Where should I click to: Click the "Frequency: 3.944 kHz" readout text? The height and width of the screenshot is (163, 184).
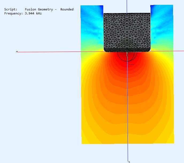click(x=23, y=13)
